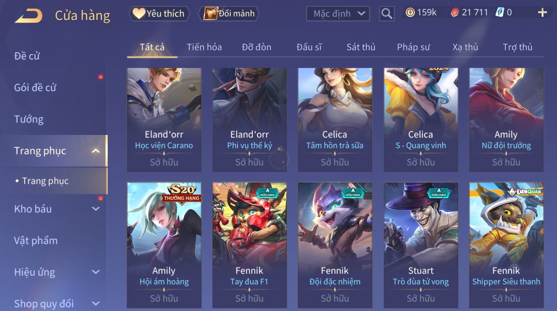Select the Tiến hóa tab
The height and width of the screenshot is (311, 557).
[204, 47]
